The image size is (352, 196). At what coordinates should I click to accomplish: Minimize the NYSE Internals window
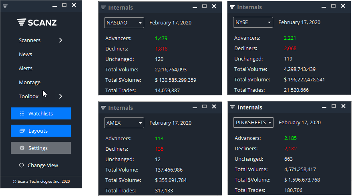click(324, 7)
